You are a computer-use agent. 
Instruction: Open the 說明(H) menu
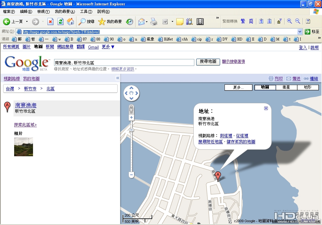pos(103,12)
